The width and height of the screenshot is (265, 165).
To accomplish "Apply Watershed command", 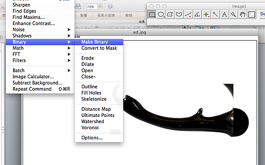I will click(99, 121).
